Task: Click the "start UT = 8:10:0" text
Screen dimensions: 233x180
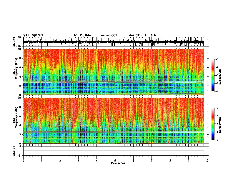Action: pyautogui.click(x=142, y=35)
